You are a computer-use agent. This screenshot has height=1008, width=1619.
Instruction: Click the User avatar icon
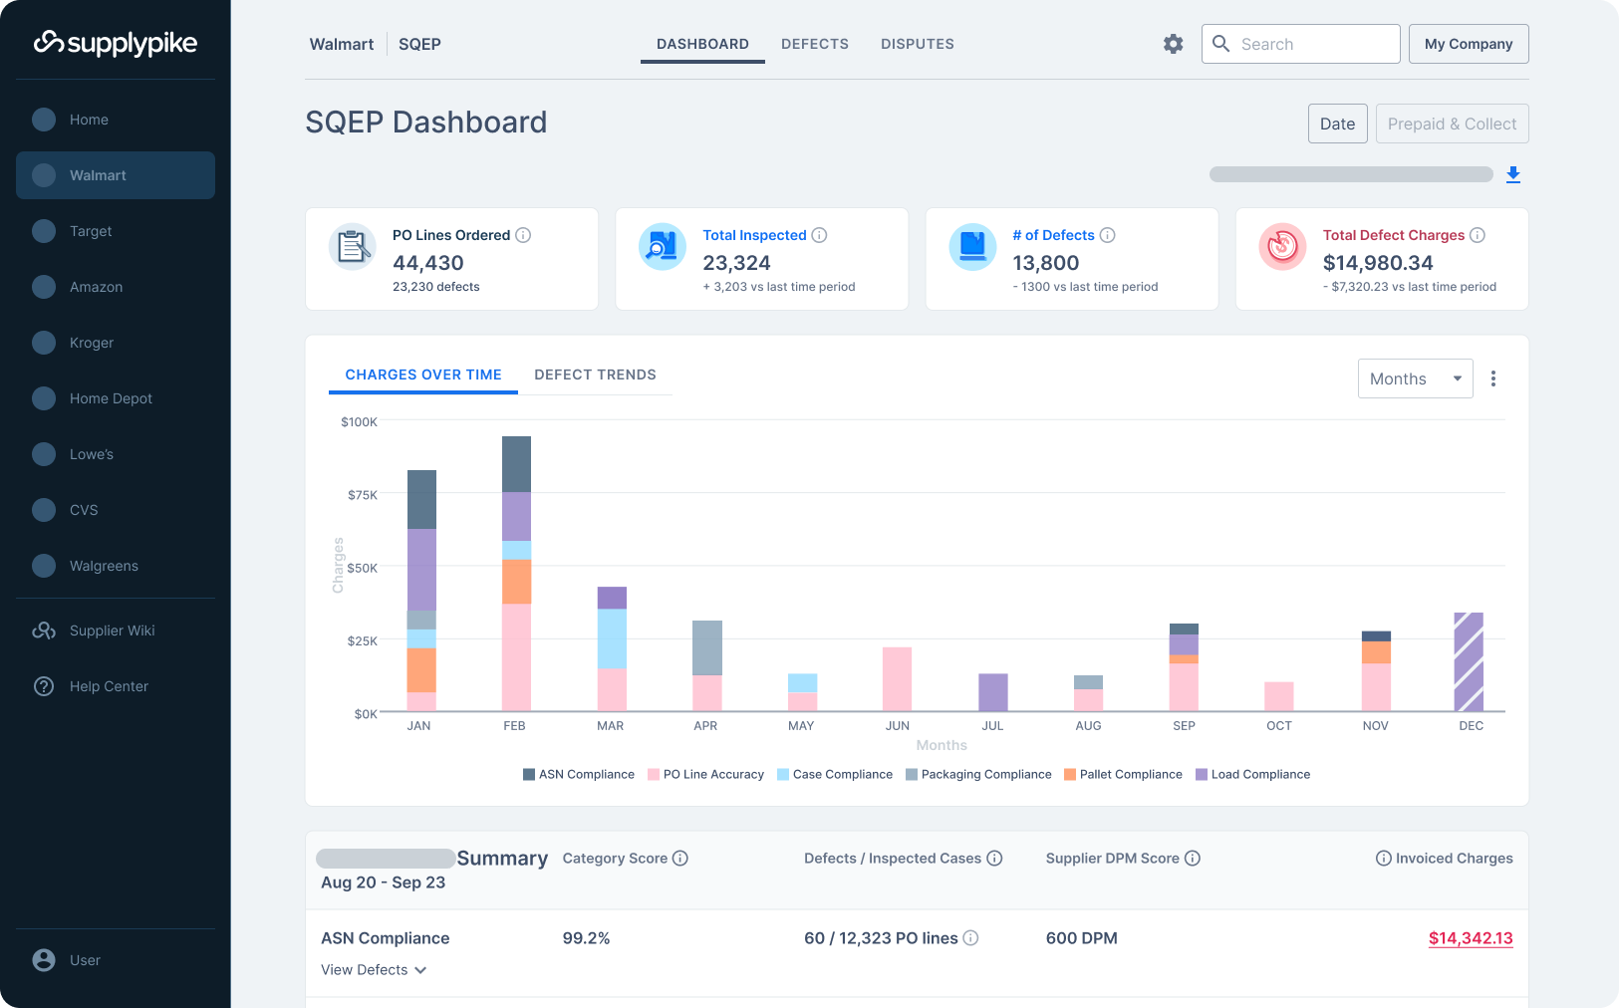pos(44,960)
